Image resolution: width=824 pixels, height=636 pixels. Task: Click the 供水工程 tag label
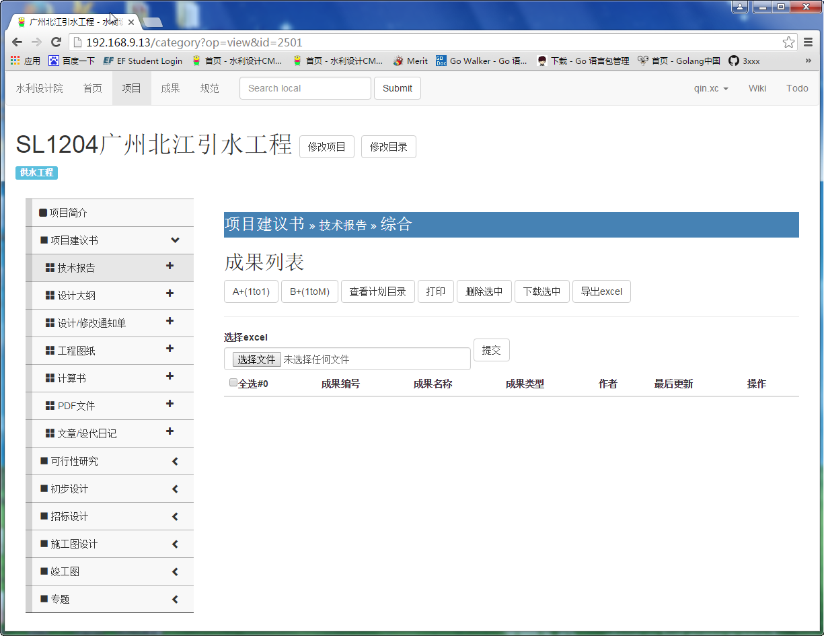37,173
